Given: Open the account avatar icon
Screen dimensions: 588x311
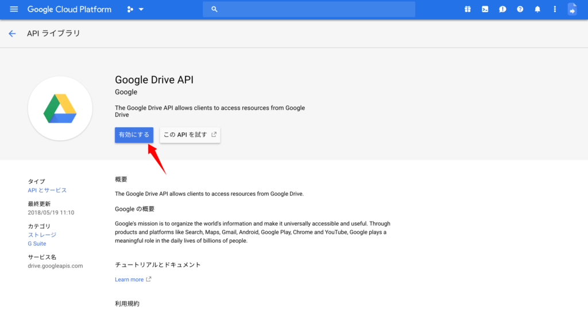Looking at the screenshot, I should (x=572, y=9).
